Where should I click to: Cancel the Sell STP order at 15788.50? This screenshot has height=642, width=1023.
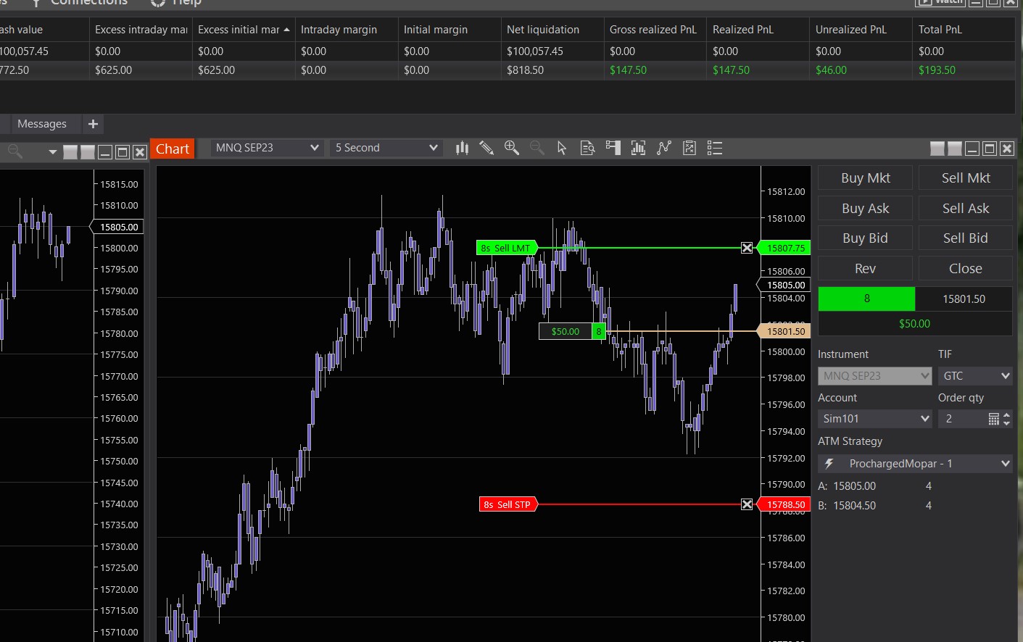tap(747, 504)
